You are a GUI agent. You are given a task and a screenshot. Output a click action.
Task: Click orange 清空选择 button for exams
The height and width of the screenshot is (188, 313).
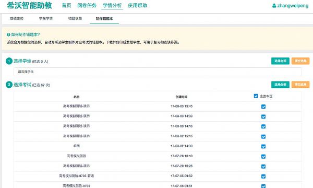tap(300, 85)
